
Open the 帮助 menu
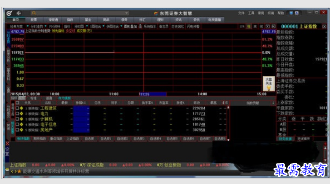[x=281, y=13]
